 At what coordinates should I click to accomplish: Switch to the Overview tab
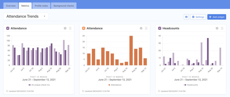11,6
